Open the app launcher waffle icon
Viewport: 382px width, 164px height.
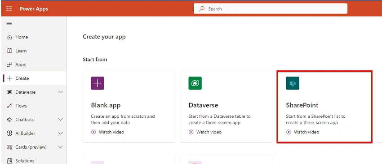pos(9,9)
